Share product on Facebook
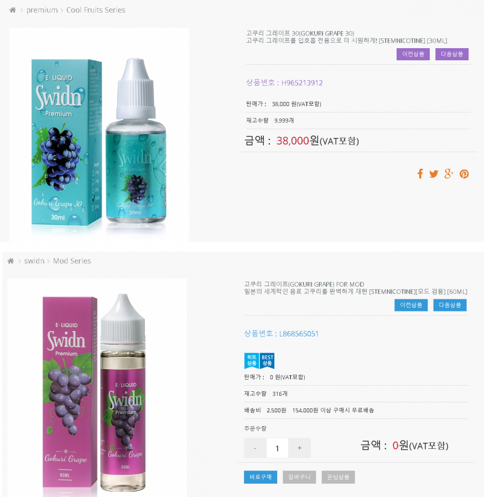The image size is (484, 497). point(420,174)
